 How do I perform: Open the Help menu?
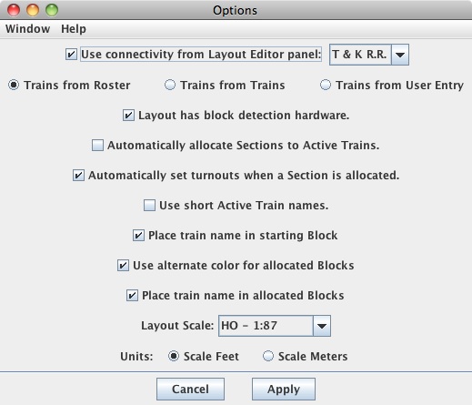pyautogui.click(x=74, y=29)
